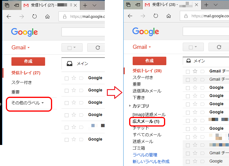Star the first Google mail in left window

pos(74,78)
